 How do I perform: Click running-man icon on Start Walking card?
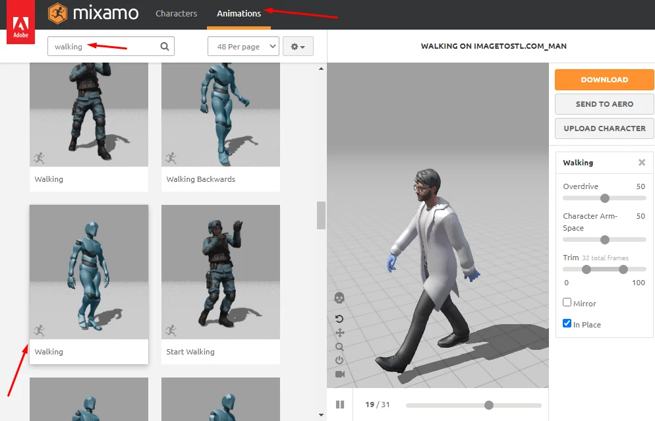coord(171,330)
